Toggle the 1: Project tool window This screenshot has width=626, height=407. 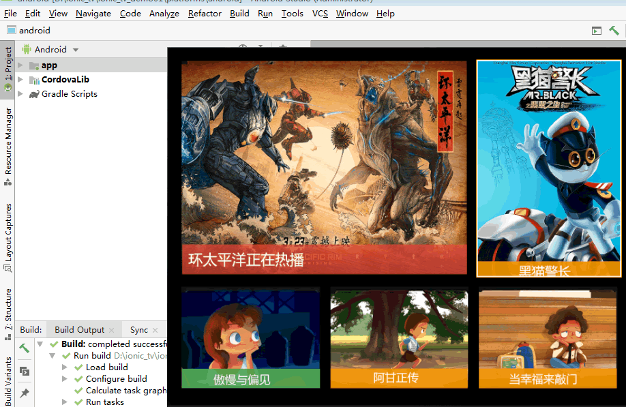pyautogui.click(x=8, y=69)
